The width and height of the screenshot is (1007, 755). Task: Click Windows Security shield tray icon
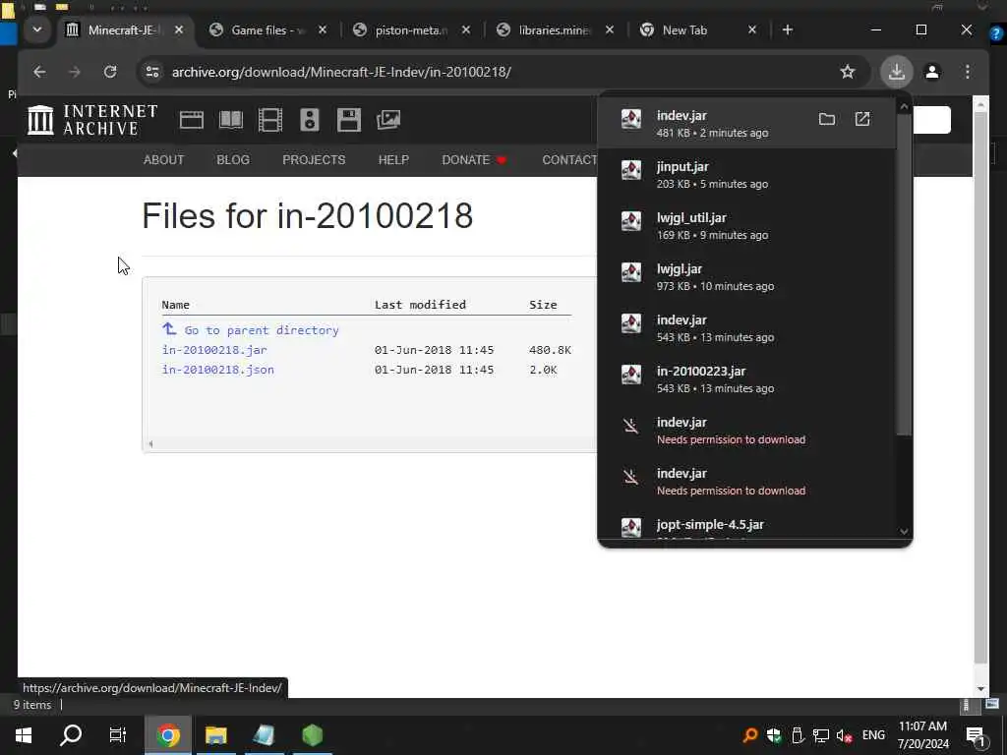(x=774, y=735)
